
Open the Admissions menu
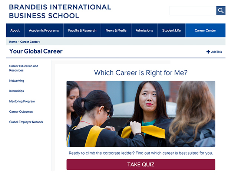[144, 30]
